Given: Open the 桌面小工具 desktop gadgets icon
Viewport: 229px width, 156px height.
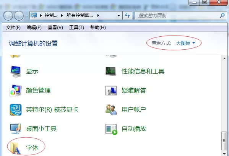Looking at the screenshot, I should pos(16,129).
